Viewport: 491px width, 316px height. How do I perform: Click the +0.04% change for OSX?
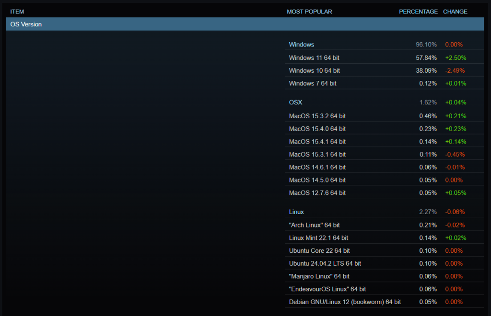coord(456,102)
